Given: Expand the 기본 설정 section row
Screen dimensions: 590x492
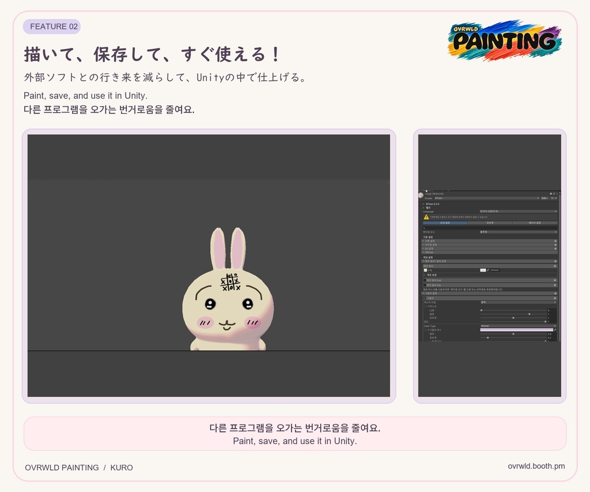Looking at the screenshot, I should click(x=490, y=241).
